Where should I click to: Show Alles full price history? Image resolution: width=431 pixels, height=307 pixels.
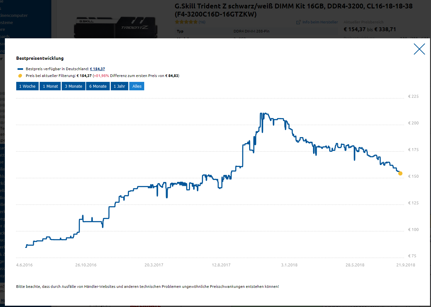click(x=137, y=86)
